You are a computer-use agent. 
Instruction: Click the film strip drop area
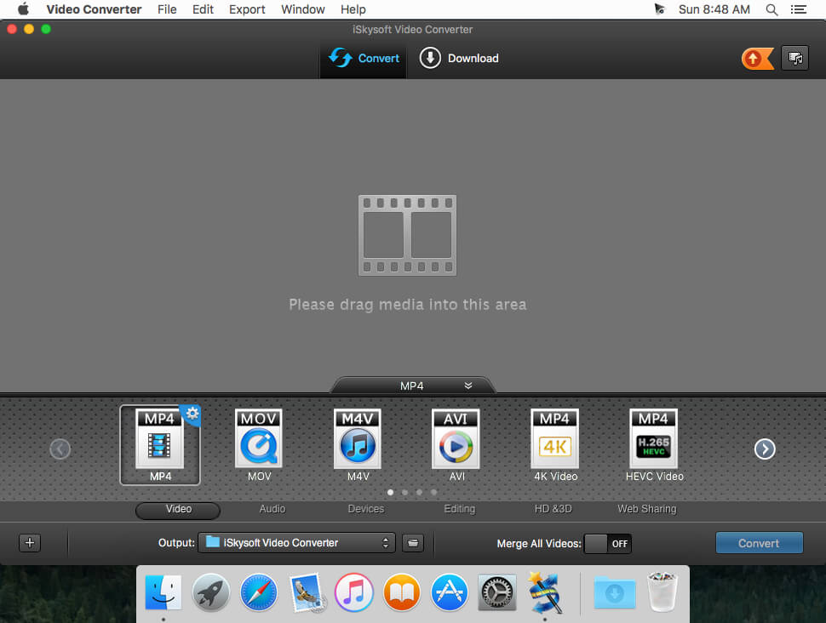pos(407,236)
